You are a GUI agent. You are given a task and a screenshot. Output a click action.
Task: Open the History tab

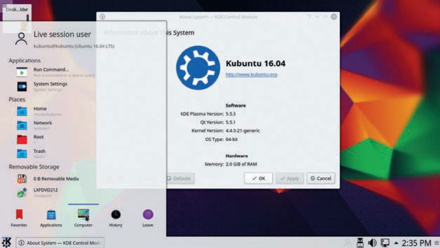pos(115,217)
